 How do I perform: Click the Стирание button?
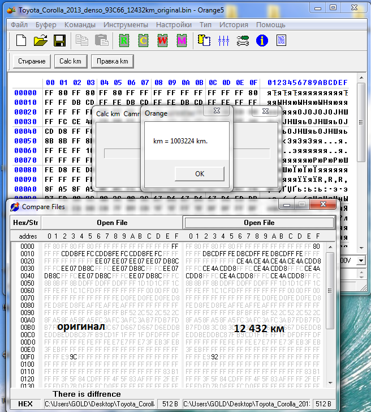[x=32, y=61]
